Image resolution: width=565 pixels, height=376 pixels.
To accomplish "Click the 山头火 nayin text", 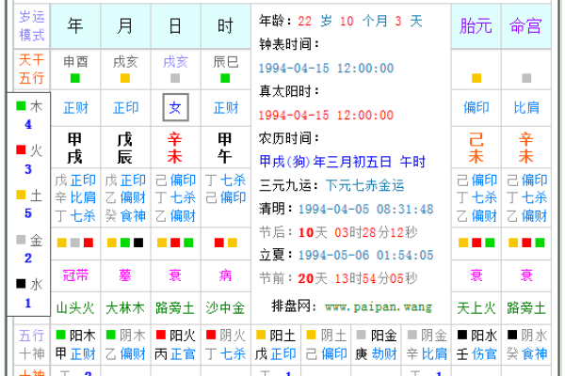I will (75, 308).
